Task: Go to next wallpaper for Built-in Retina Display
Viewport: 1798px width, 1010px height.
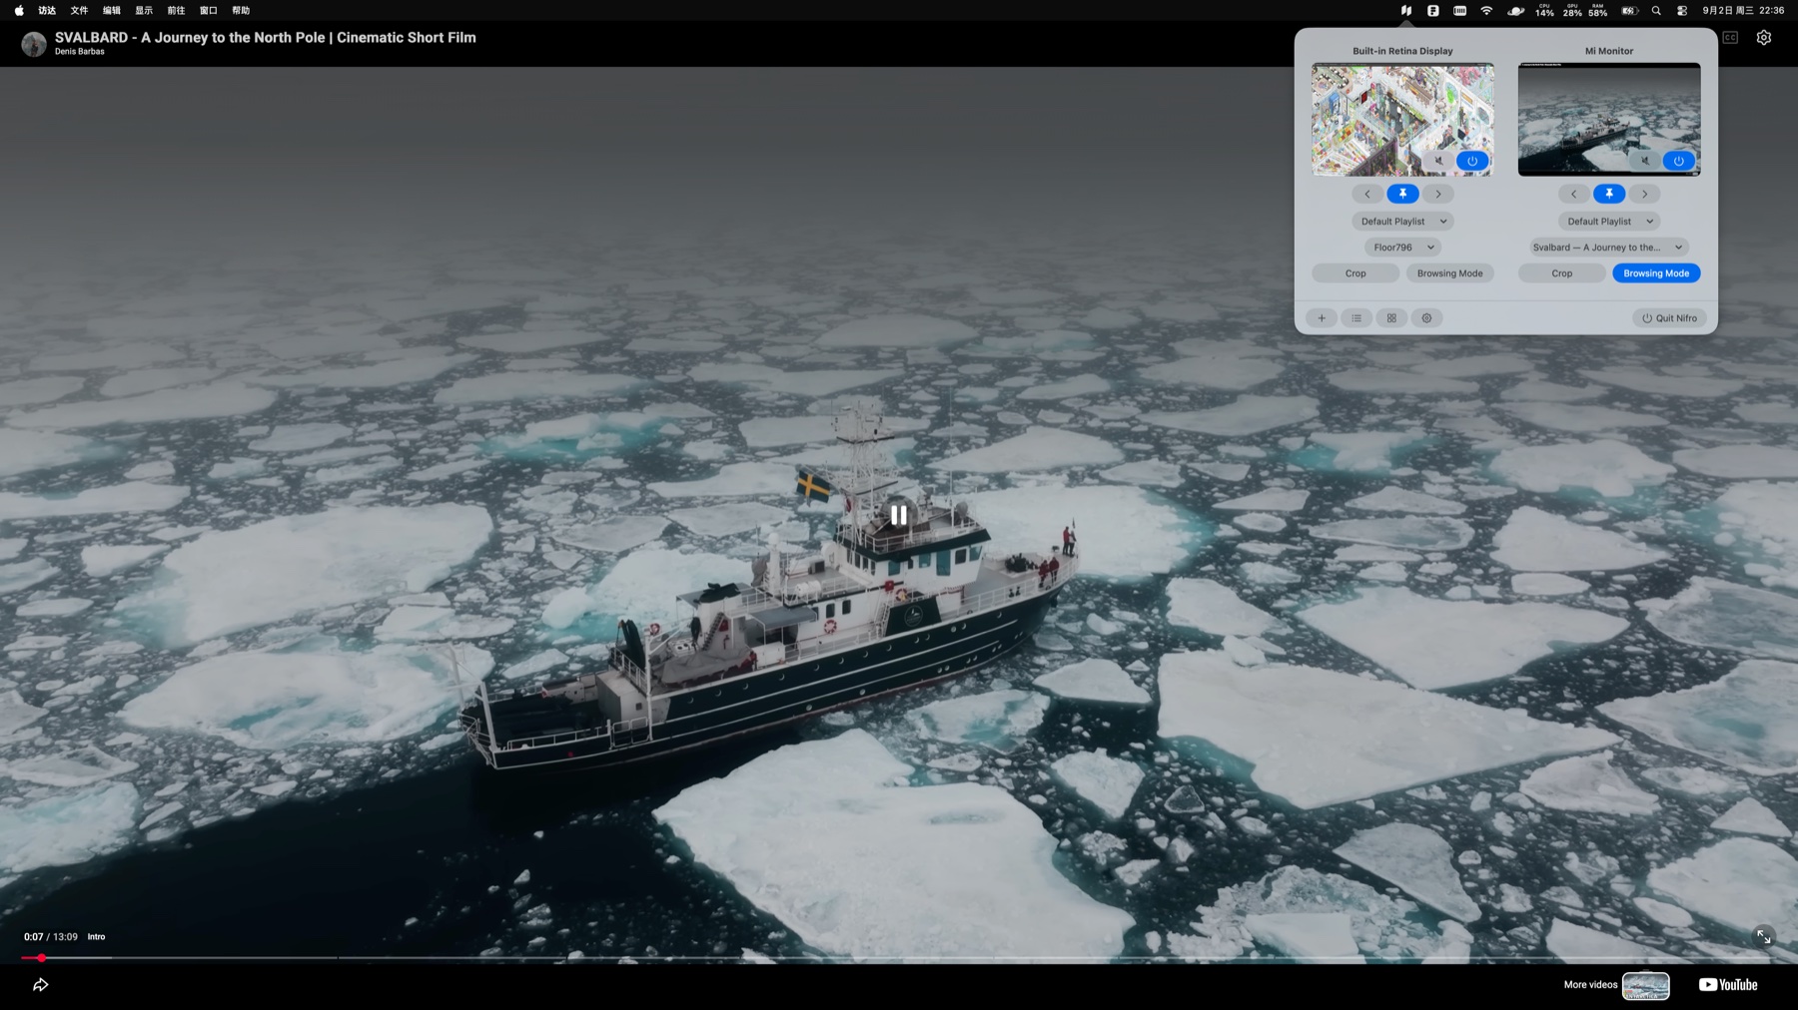Action: click(x=1438, y=194)
